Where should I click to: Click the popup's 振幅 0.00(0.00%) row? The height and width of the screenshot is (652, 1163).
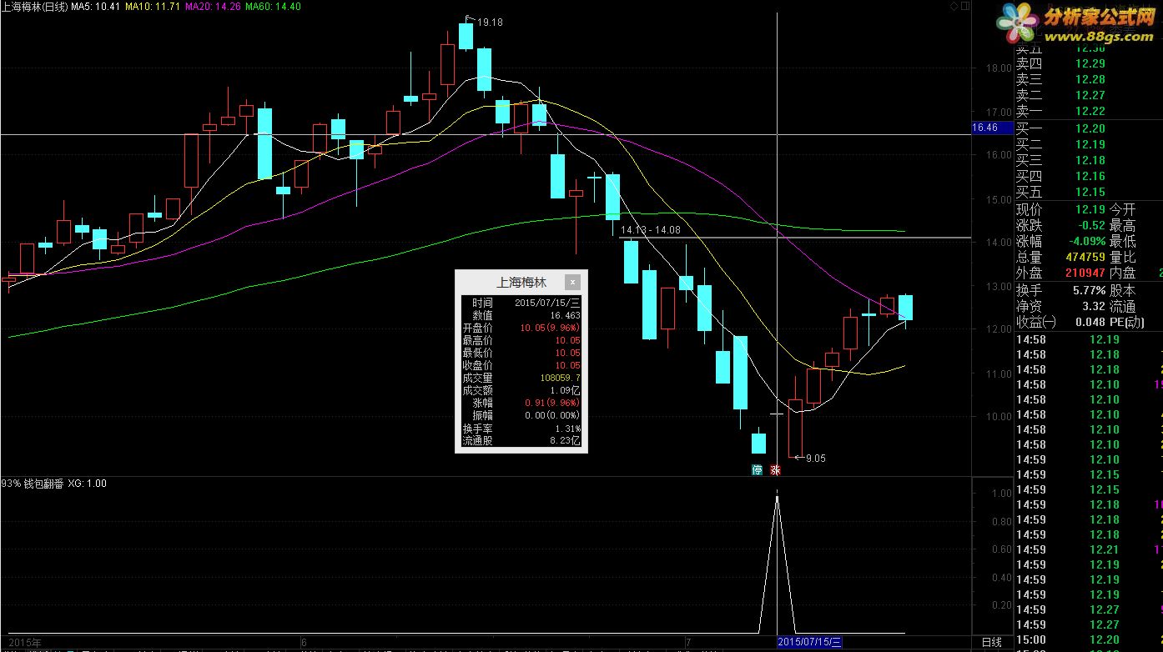point(521,415)
